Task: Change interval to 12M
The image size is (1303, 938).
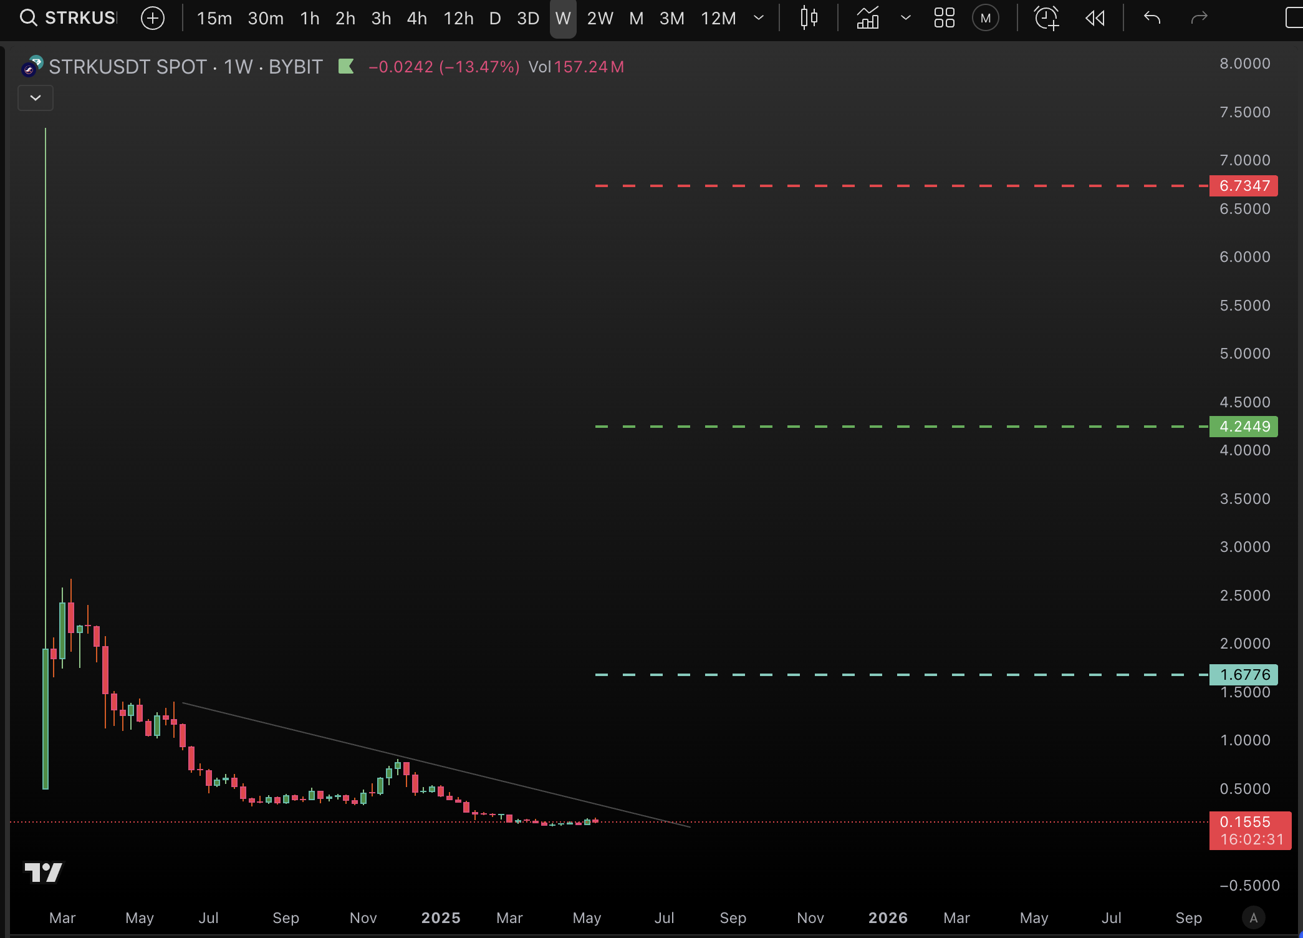Action: click(719, 18)
